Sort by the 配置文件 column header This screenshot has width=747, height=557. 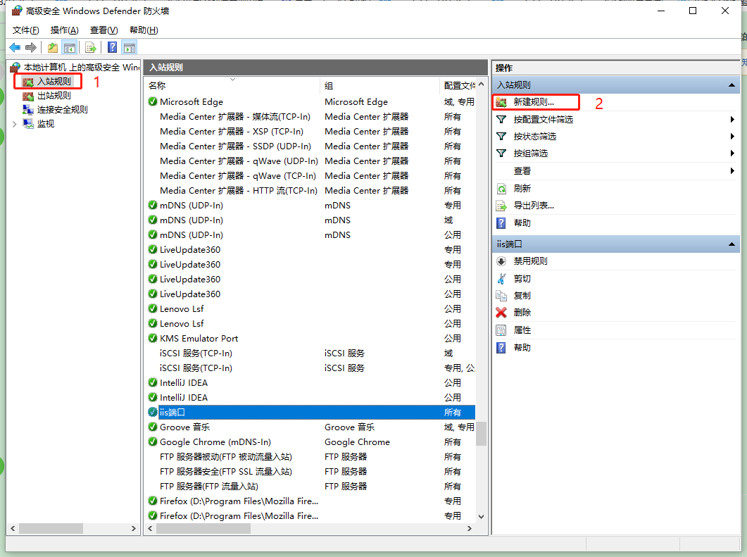pos(458,86)
